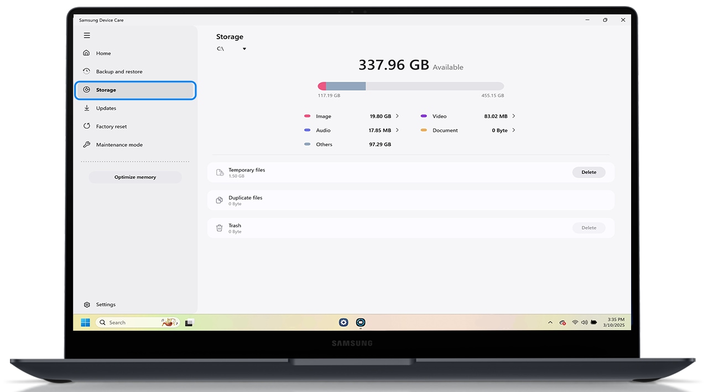Open the Windows Start menu

85,322
